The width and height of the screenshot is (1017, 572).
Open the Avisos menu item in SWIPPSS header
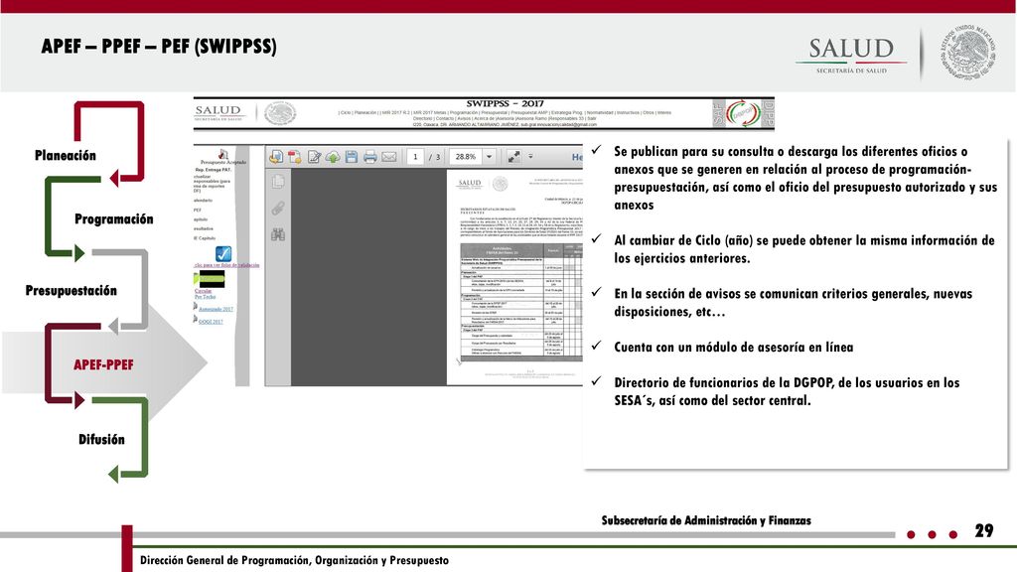coord(465,119)
